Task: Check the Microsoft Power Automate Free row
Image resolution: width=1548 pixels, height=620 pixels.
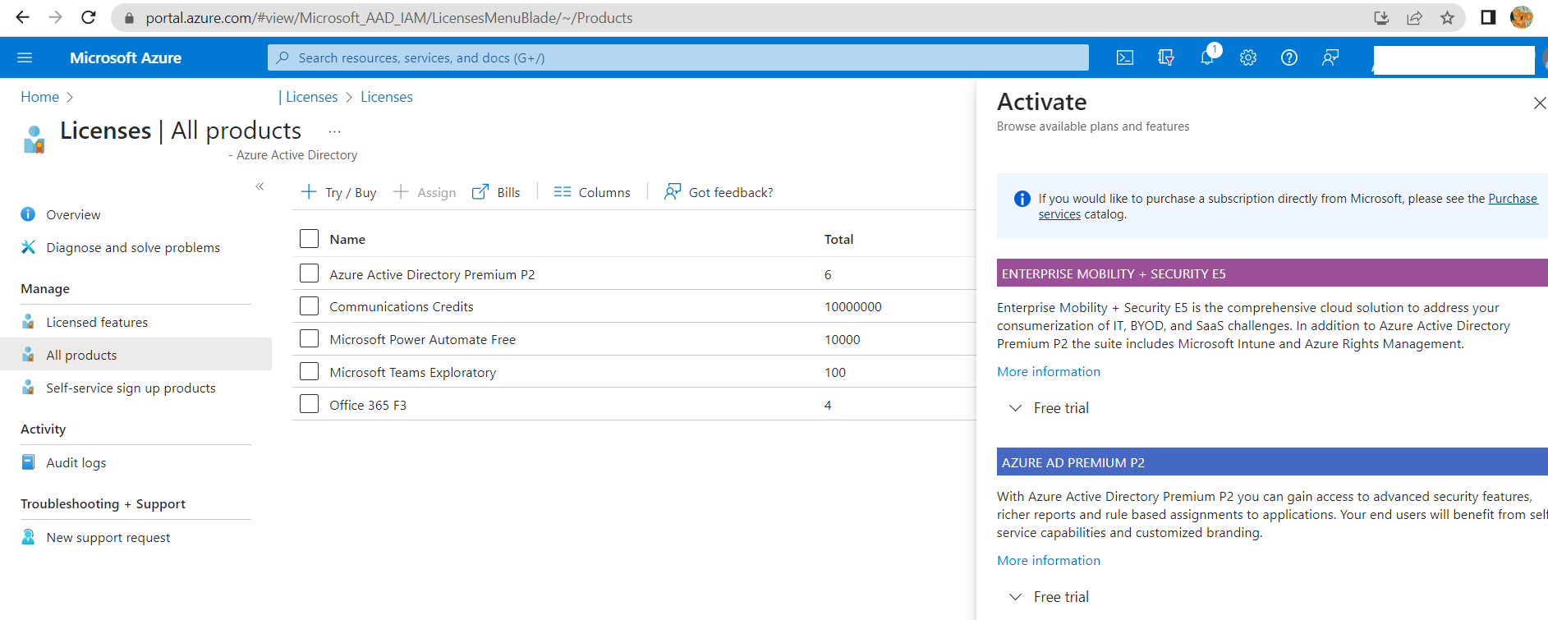Action: tap(309, 338)
